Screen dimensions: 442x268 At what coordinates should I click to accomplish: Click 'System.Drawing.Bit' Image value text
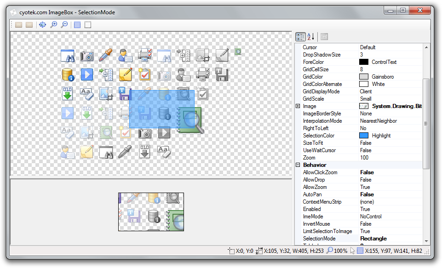[397, 106]
